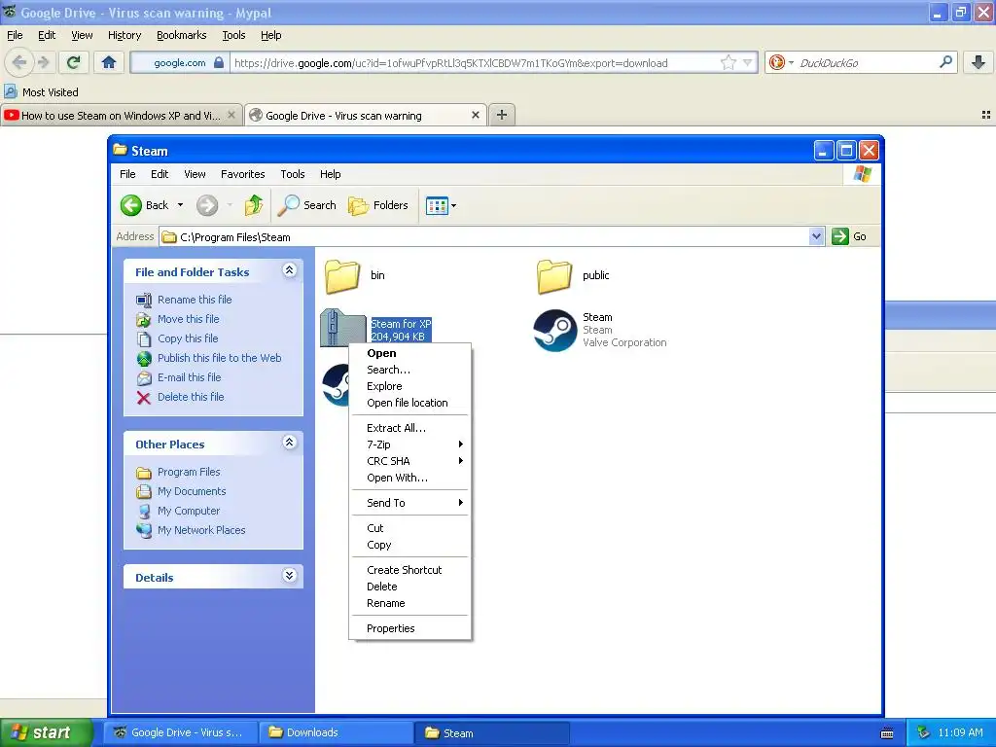This screenshot has width=996, height=747.
Task: Switch to Downloads taskbar window
Action: point(337,732)
